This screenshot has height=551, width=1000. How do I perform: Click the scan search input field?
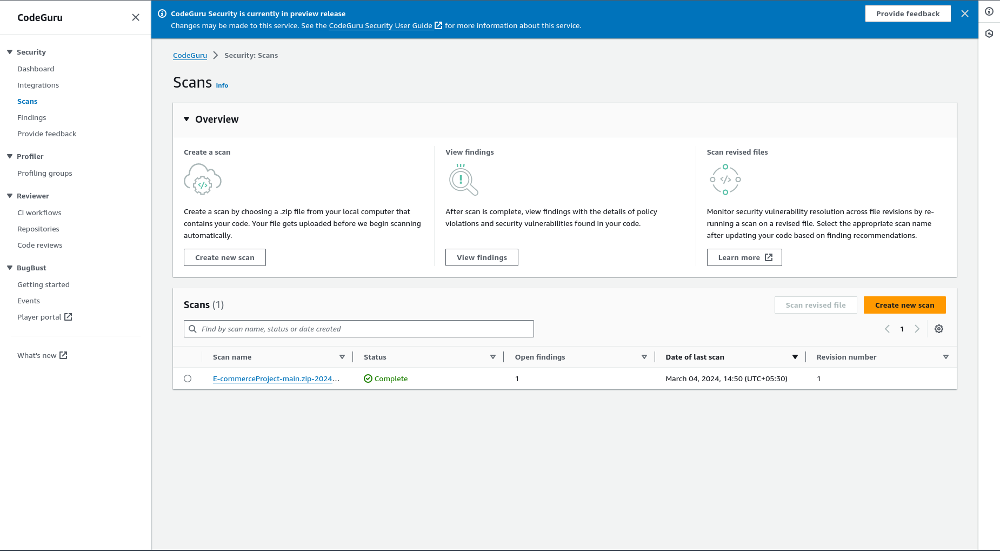point(359,329)
